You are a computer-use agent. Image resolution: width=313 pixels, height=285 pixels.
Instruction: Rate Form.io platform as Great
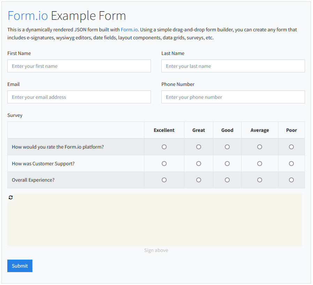point(199,147)
